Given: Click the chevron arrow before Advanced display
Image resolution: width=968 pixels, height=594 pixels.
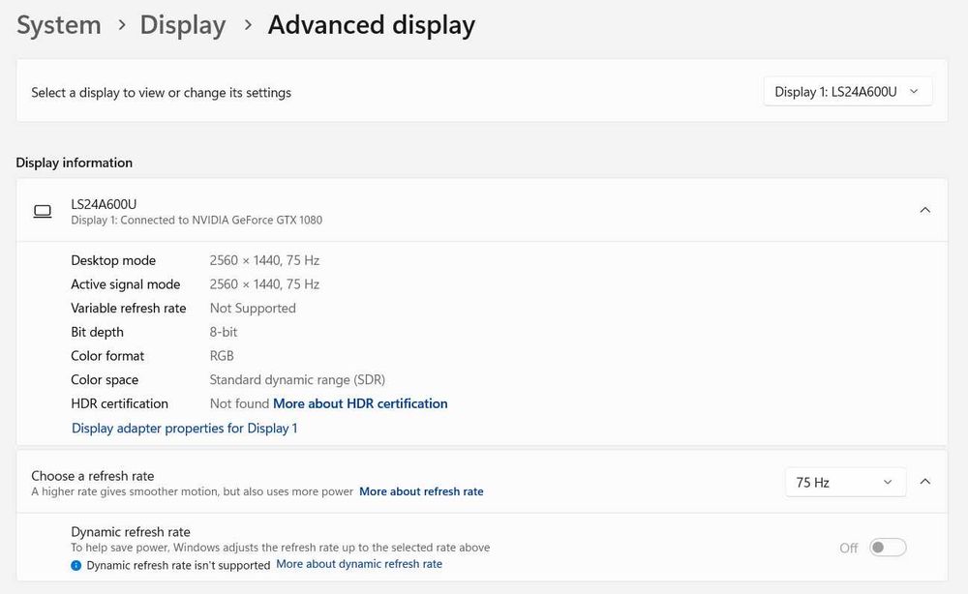Looking at the screenshot, I should (x=248, y=25).
